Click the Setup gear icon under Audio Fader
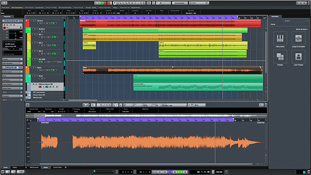Viewport: 311px width, 175px height. tap(21, 92)
